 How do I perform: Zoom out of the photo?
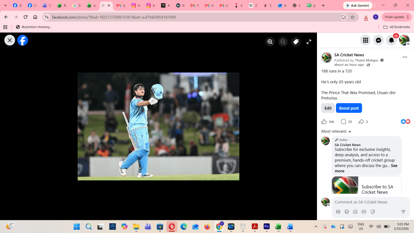point(283,42)
